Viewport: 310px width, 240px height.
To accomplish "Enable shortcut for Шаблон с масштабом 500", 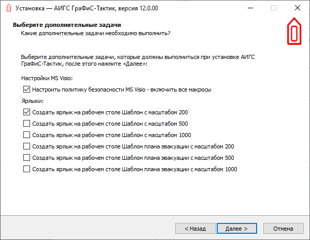I will [x=26, y=124].
